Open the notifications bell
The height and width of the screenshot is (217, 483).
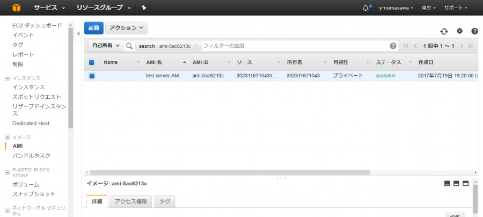[366, 8]
